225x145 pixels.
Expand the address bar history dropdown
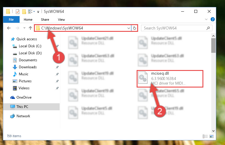click(128, 28)
